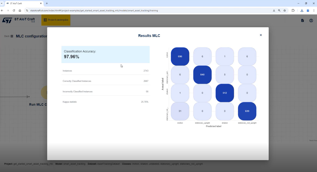The image size is (317, 172).
Task: Click confusion matrix cell 5
Action: click(225, 75)
